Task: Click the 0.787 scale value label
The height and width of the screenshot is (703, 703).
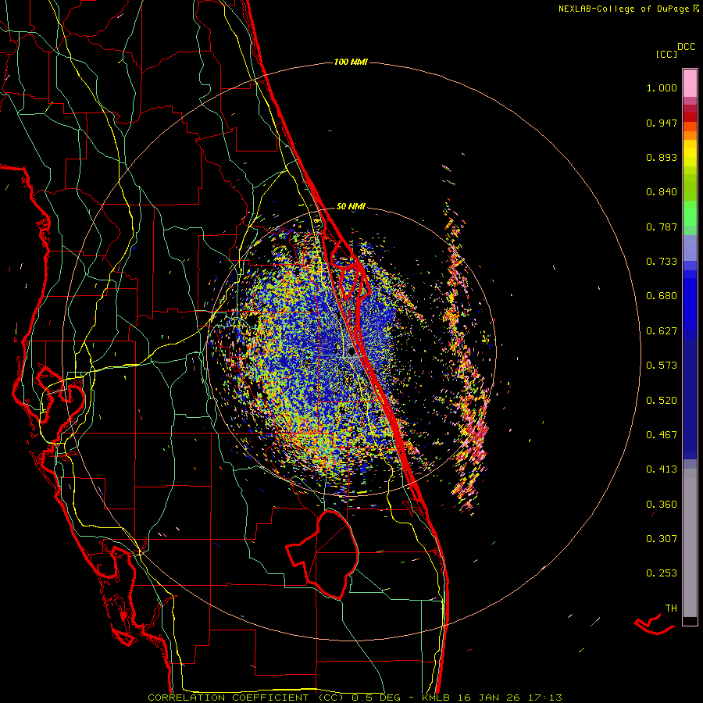Action: coord(662,227)
